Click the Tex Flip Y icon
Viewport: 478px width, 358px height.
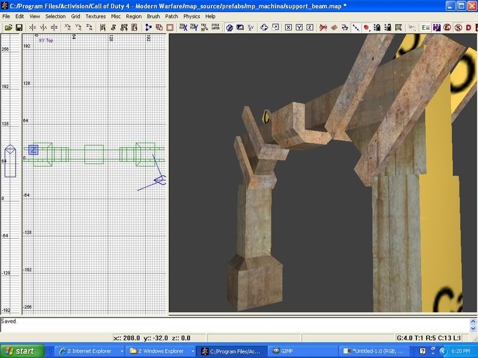tap(194, 27)
